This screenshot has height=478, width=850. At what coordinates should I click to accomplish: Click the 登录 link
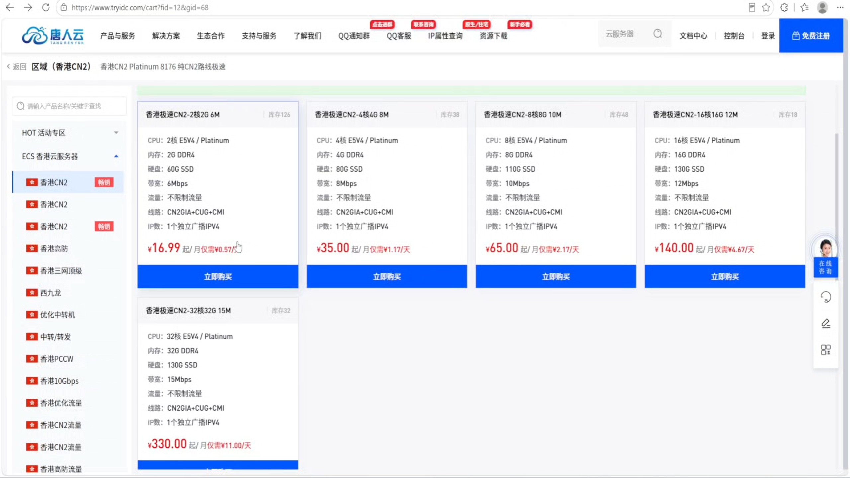[x=768, y=36]
